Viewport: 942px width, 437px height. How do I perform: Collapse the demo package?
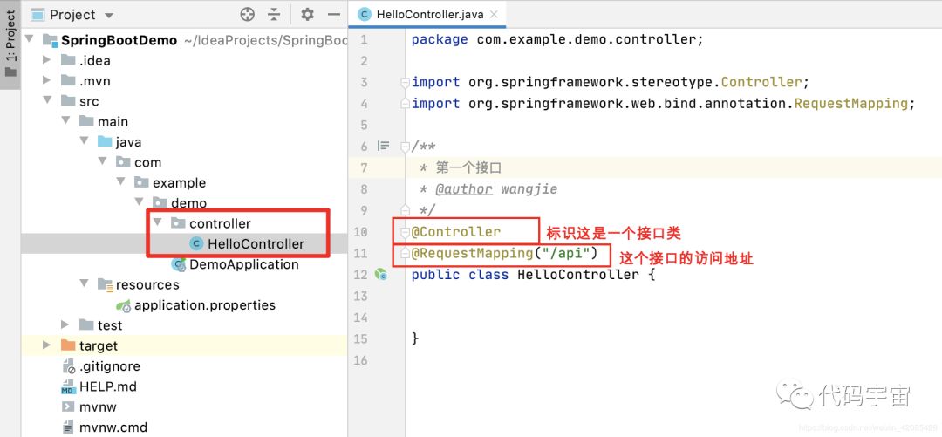coord(140,202)
